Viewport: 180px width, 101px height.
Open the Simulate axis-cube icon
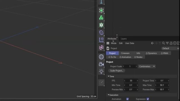101,40
